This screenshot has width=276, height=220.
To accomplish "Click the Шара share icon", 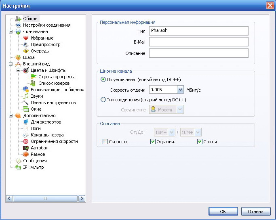I will 18,57.
